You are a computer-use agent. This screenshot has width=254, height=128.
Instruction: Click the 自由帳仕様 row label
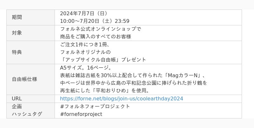[x=24, y=79]
